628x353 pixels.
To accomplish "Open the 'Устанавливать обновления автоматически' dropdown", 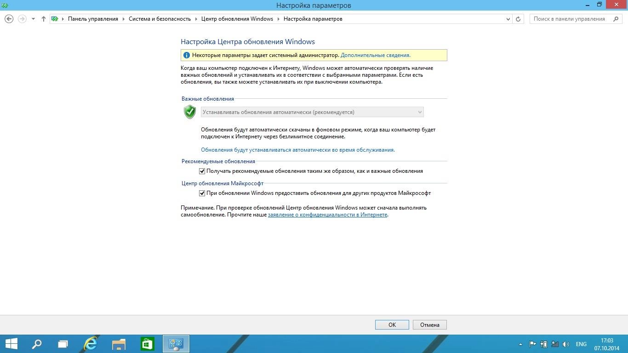I will pyautogui.click(x=312, y=112).
